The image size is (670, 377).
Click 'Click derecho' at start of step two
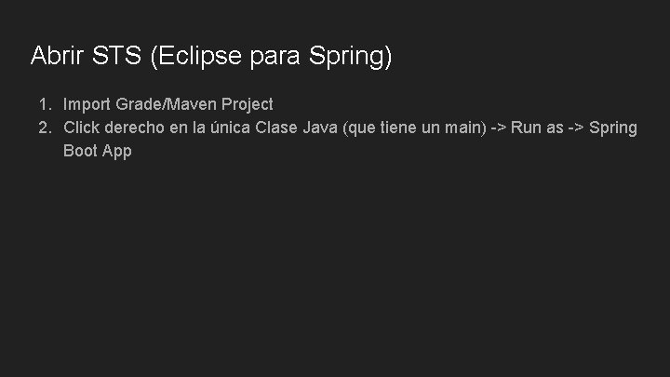(114, 128)
